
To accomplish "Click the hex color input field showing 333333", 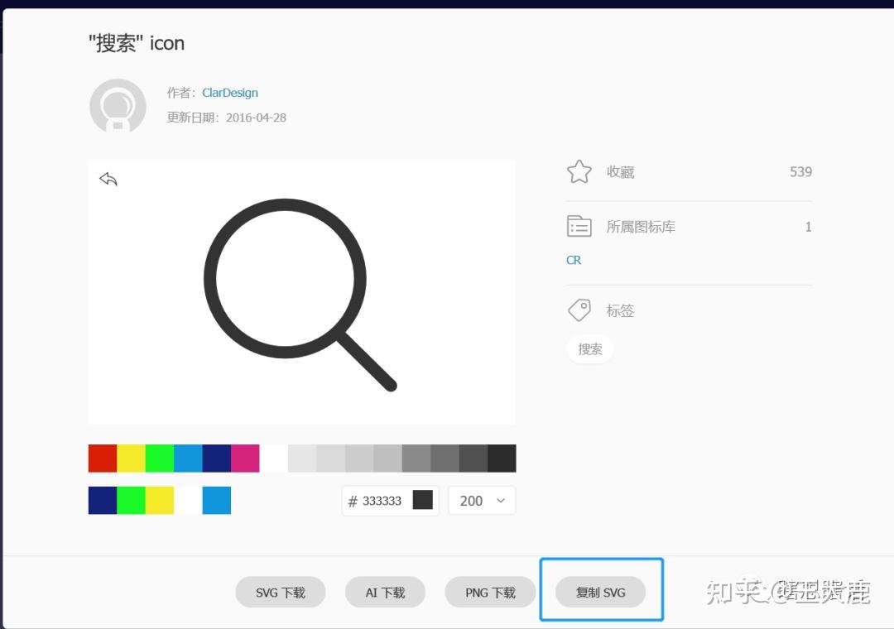I will 381,500.
